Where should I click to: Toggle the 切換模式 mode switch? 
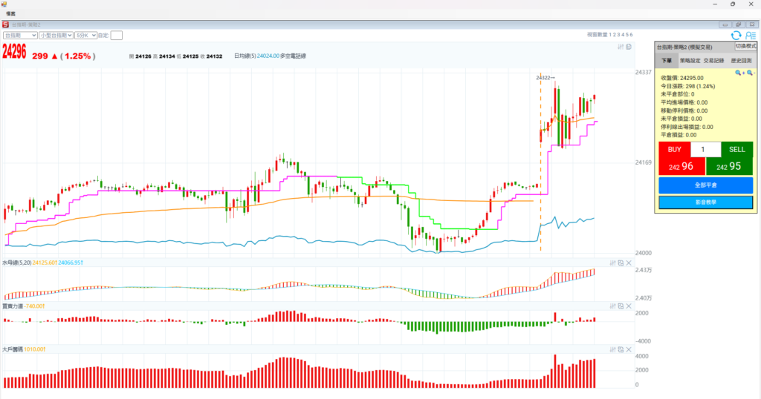click(745, 46)
